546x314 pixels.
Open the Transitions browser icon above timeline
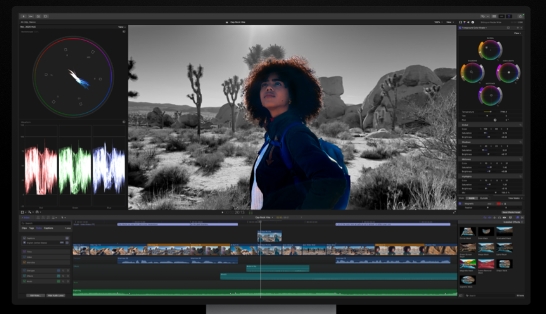(522, 217)
